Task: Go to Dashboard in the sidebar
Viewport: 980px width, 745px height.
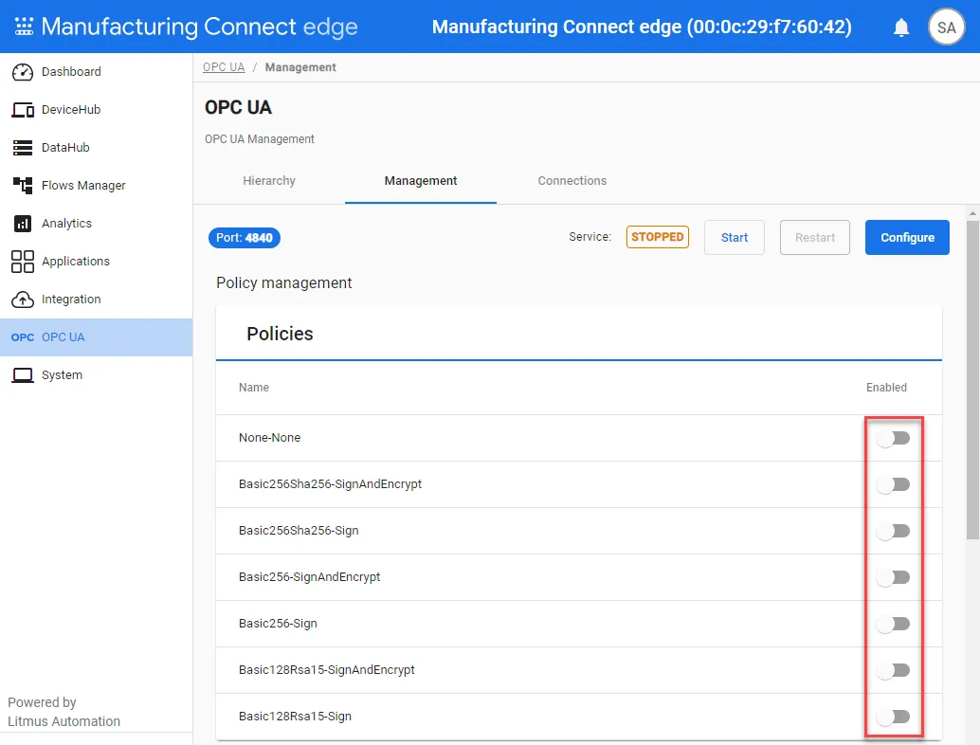Action: 71,72
